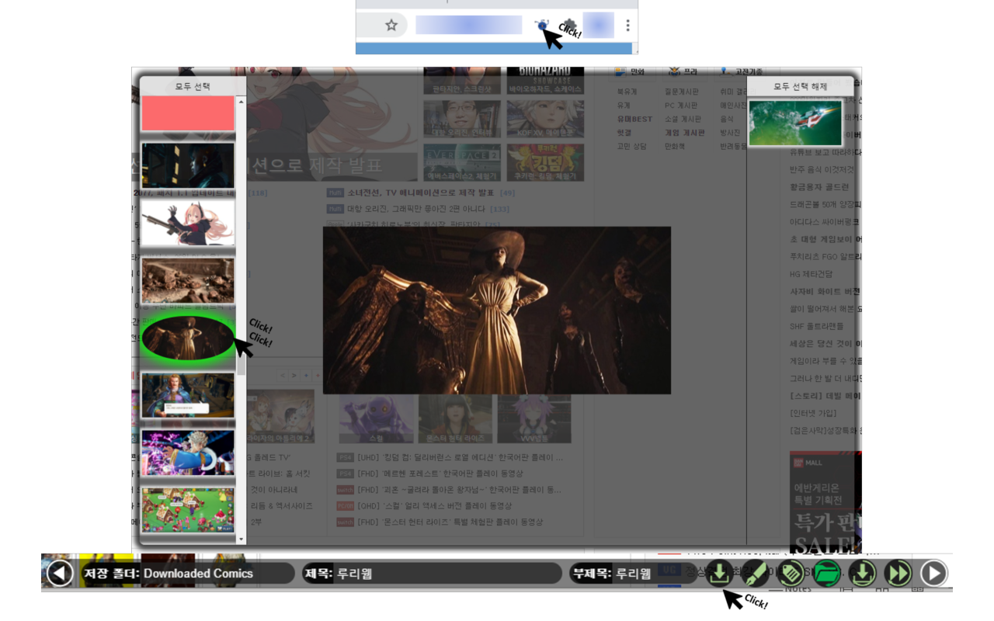This screenshot has width=994, height=621.
Task: Click the green pen edit icon
Action: [x=755, y=574]
